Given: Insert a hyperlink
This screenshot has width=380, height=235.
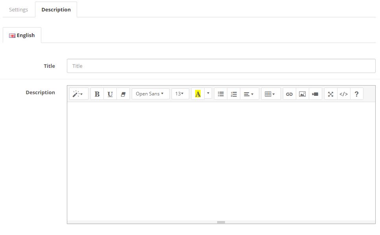Looking at the screenshot, I should (x=290, y=94).
